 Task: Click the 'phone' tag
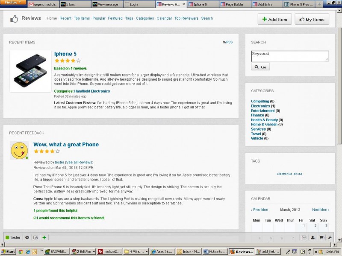click(298, 174)
